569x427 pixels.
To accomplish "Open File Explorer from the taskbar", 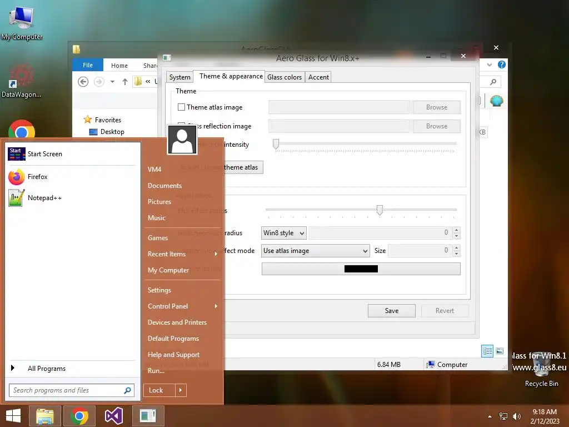I will coord(44,416).
